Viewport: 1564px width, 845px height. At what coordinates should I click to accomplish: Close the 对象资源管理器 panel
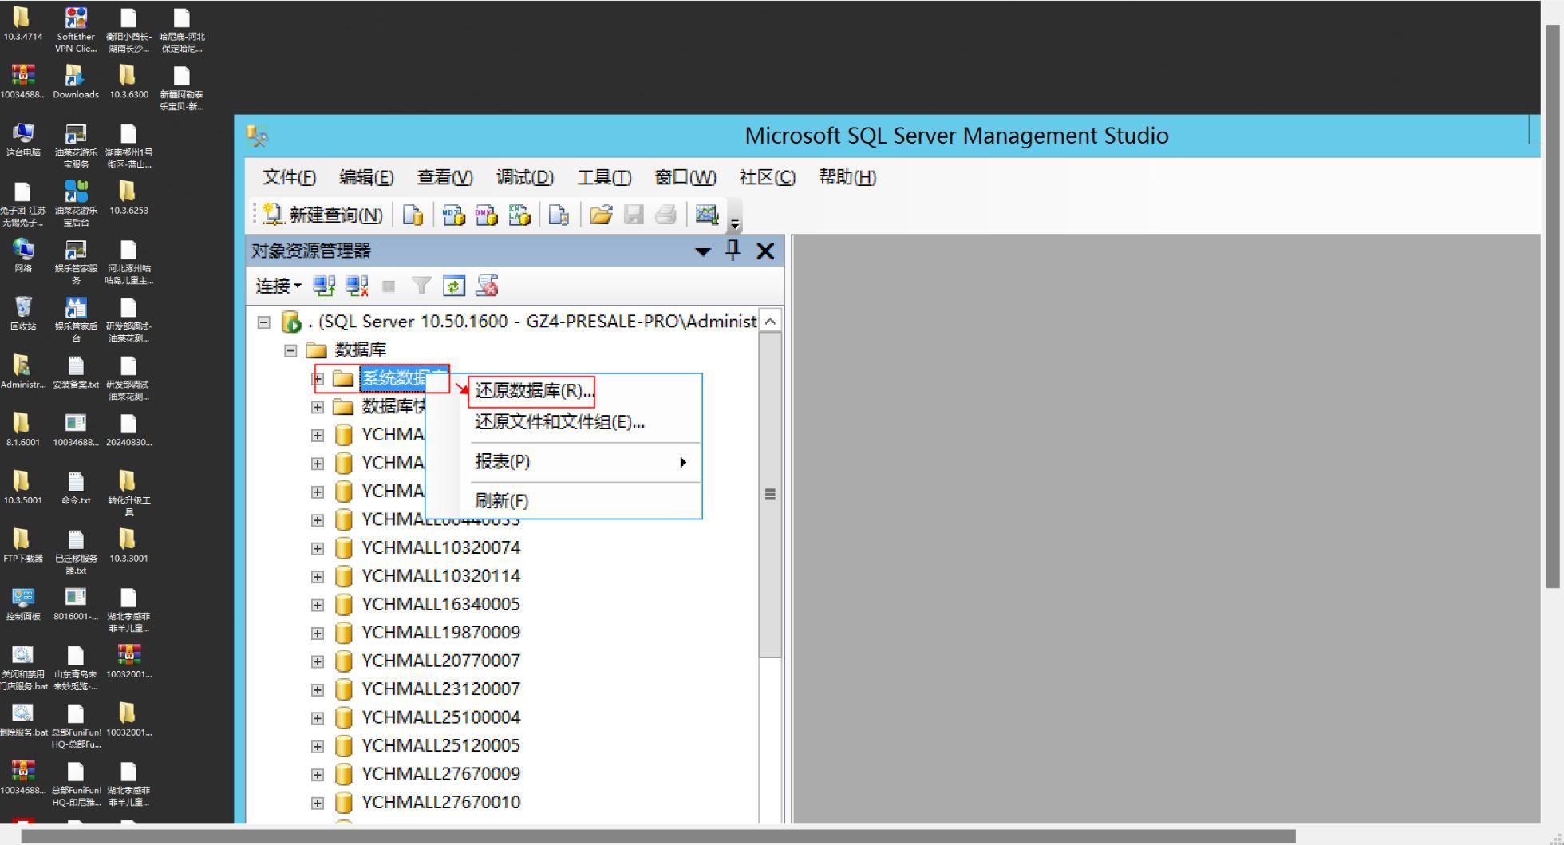click(x=765, y=251)
